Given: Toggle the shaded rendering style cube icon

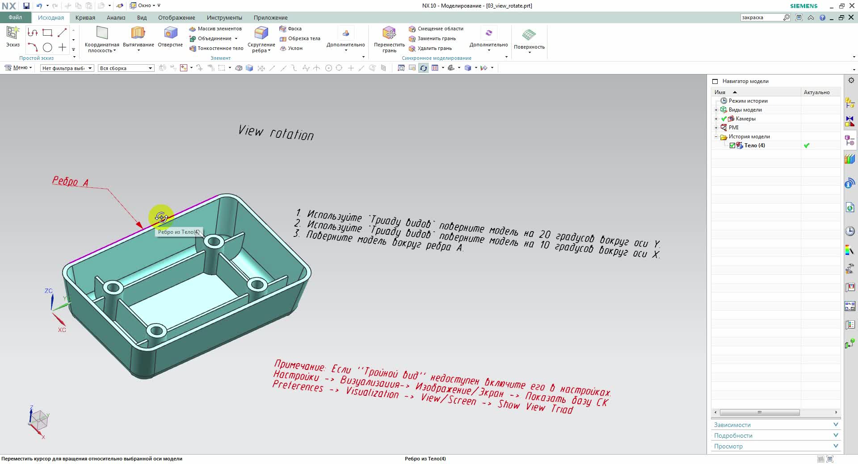Looking at the screenshot, I should pos(468,68).
